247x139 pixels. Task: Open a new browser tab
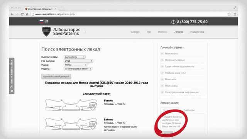(61, 9)
